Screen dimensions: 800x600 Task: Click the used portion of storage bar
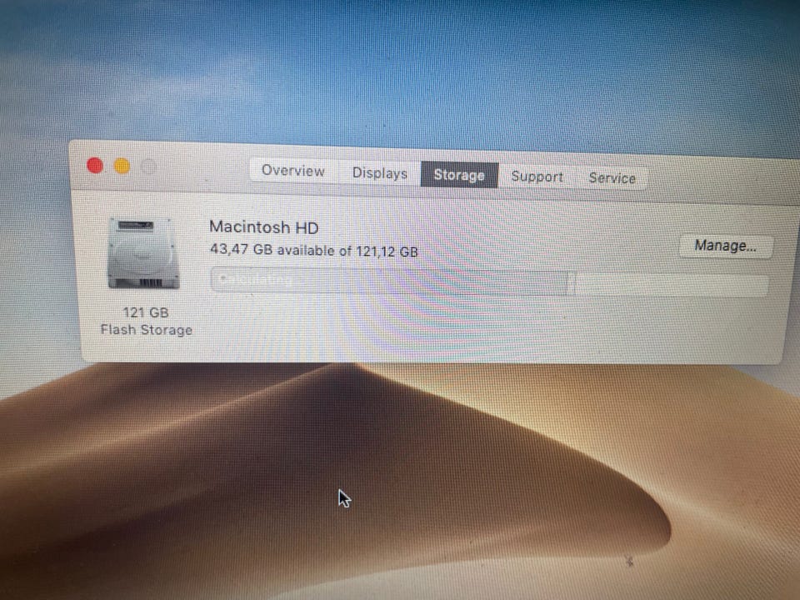click(x=392, y=281)
